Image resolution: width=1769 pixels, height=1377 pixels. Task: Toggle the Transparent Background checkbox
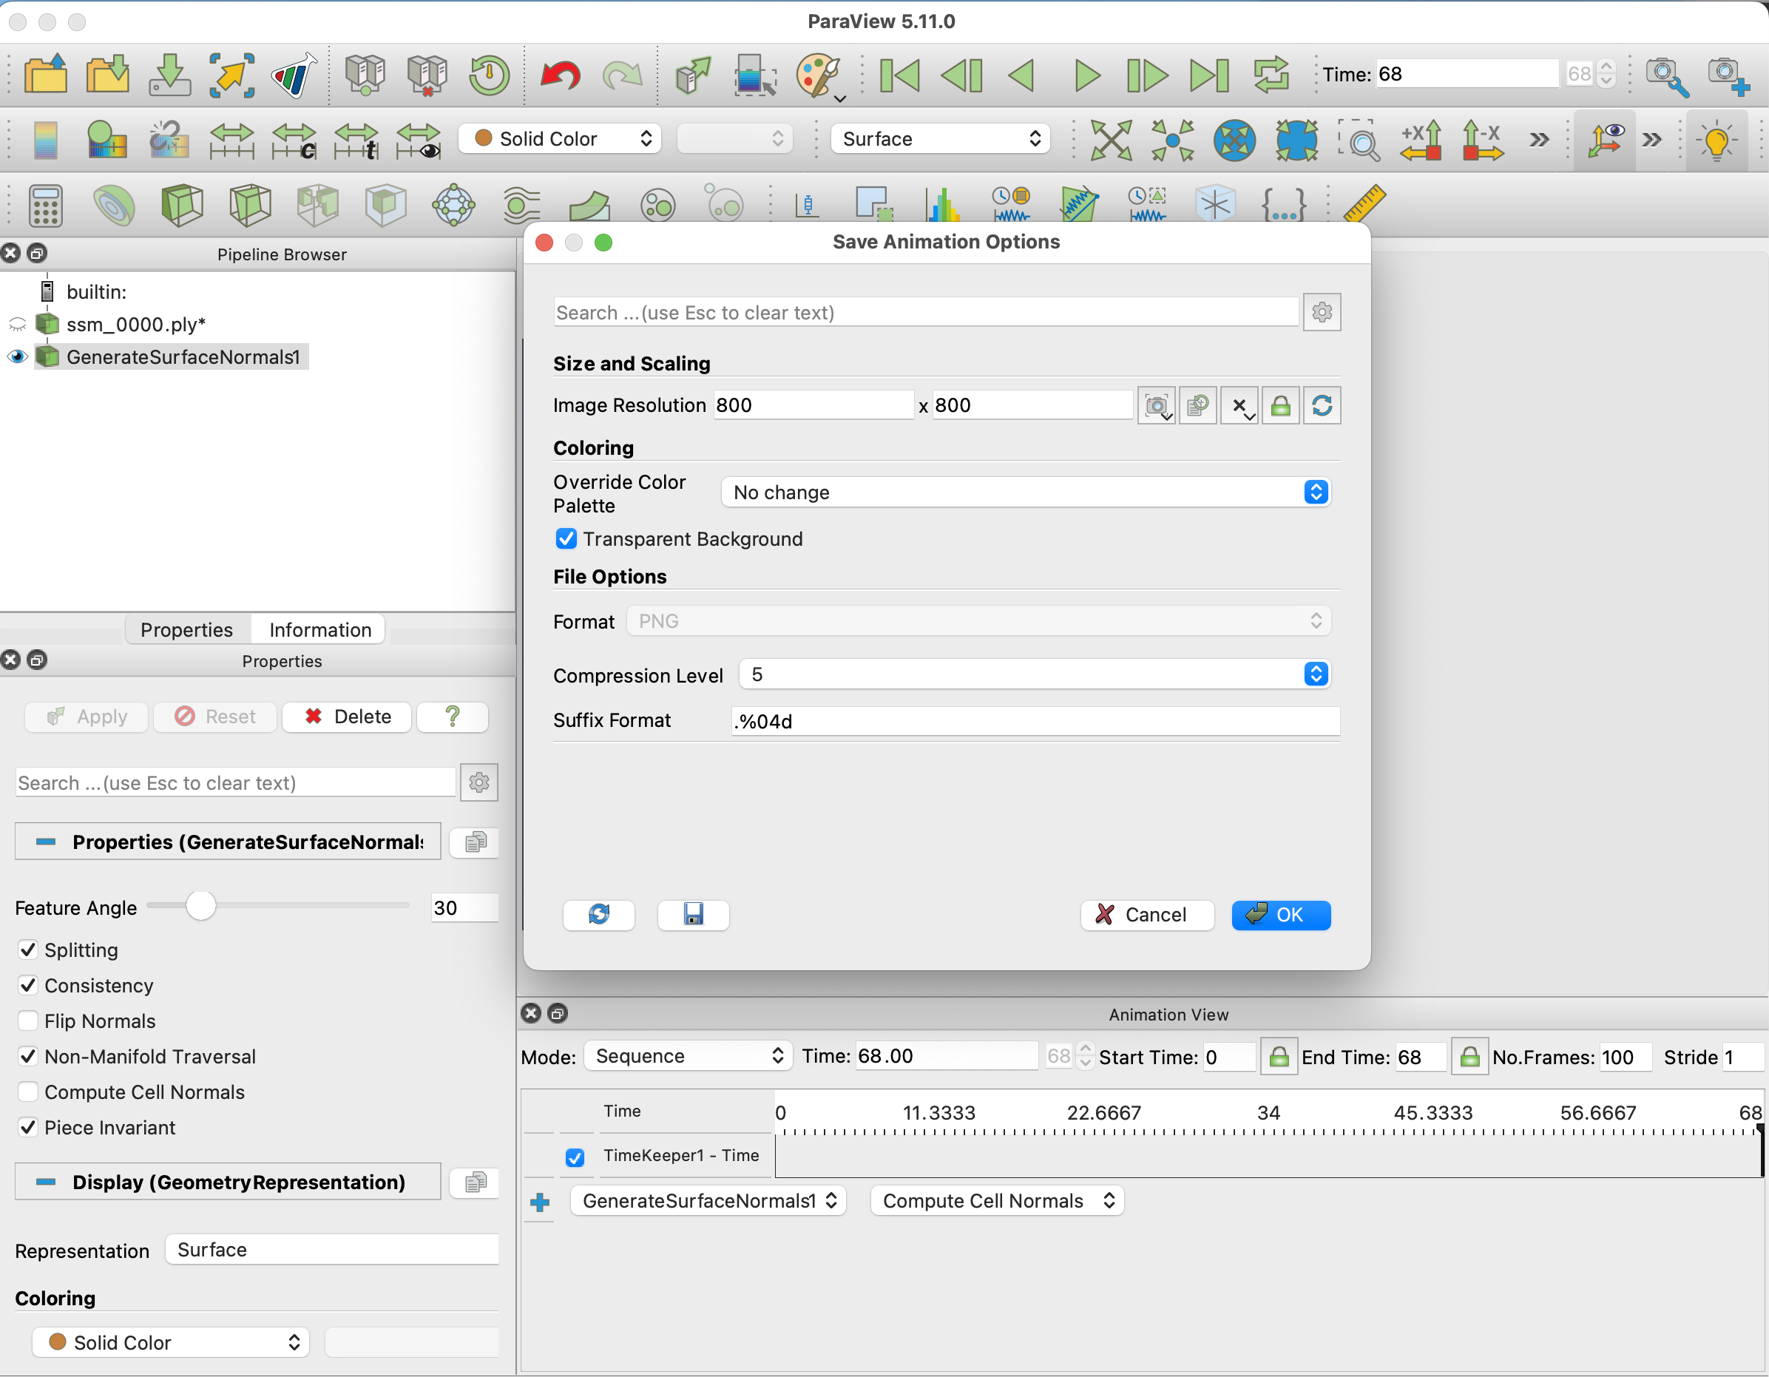(566, 538)
